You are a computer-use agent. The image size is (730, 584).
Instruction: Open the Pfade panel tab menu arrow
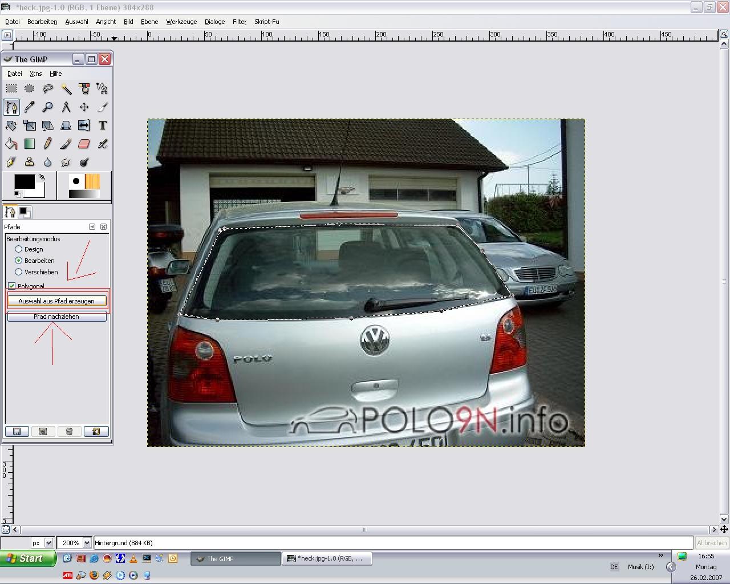pos(92,227)
